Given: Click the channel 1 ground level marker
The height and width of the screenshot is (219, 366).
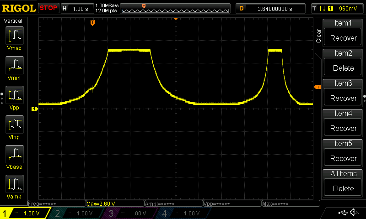Looking at the screenshot, I should click(35, 109).
